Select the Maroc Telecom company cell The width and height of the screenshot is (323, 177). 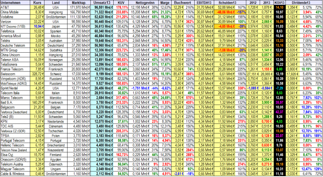click(15, 97)
